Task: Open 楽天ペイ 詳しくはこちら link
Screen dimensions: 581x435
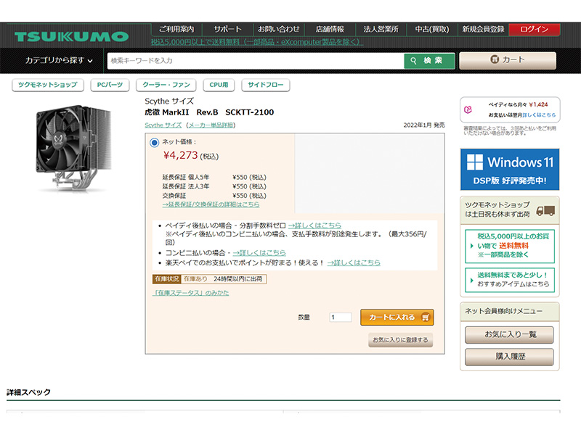Action: pos(354,262)
